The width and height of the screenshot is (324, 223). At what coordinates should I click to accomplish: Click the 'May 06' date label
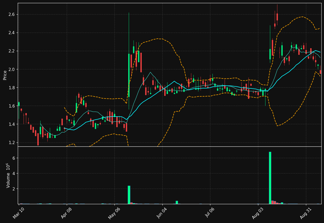114,213
